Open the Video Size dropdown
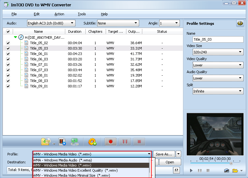 [x=218, y=52]
